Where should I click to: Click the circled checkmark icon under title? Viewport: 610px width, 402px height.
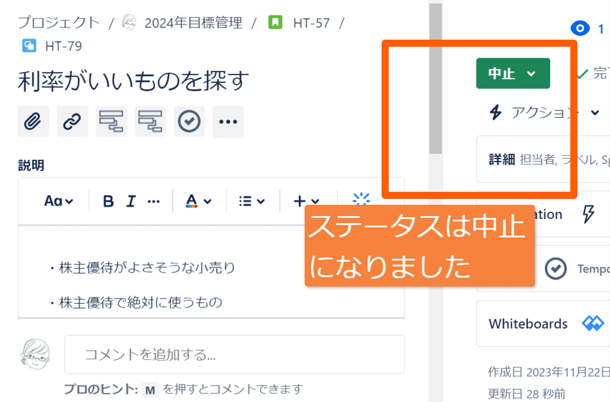(189, 122)
